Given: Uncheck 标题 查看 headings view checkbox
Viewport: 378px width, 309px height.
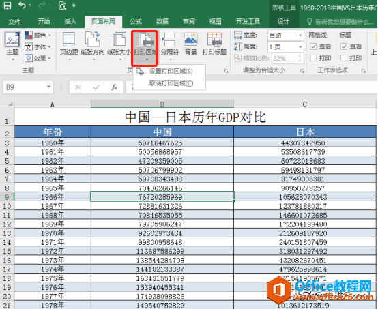Looking at the screenshot, I should tap(344, 46).
